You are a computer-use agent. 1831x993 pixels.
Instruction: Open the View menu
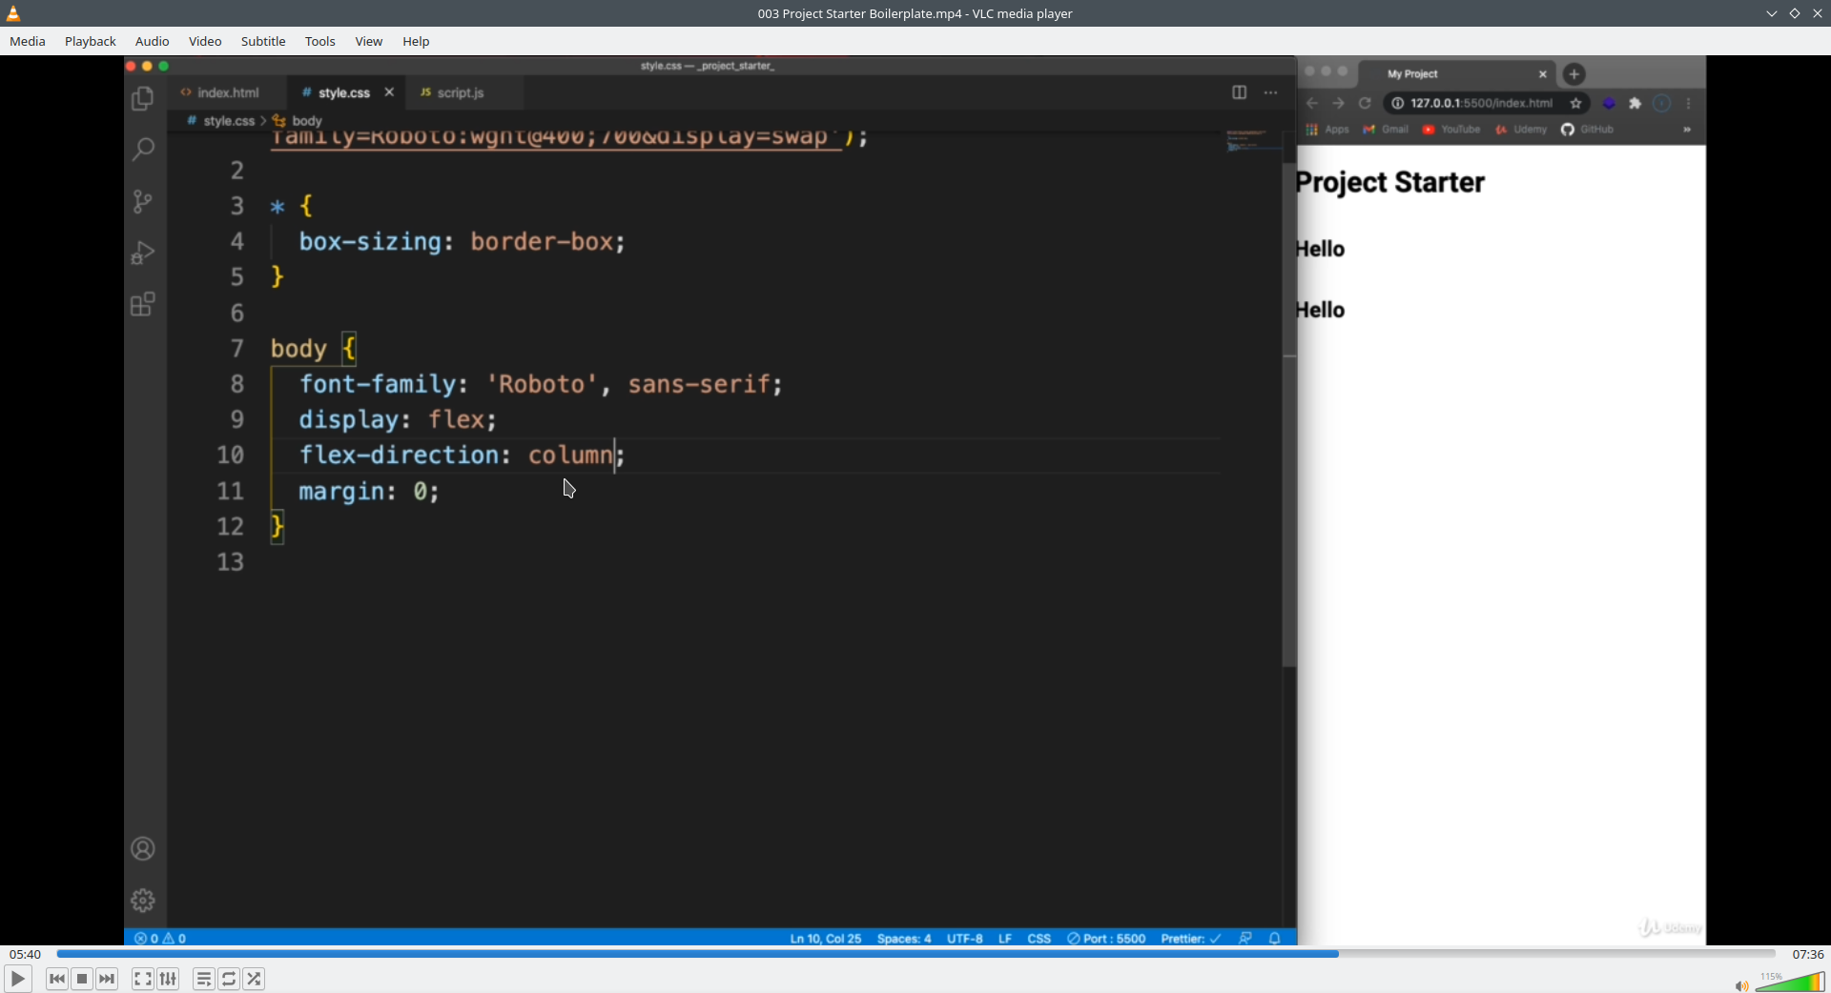(369, 41)
